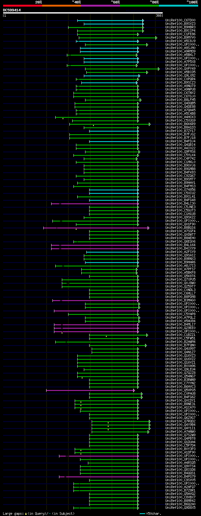This screenshot has height=516, width=201.
Task: Click the red 20% identity legend segment
Action: (x=22, y=6)
